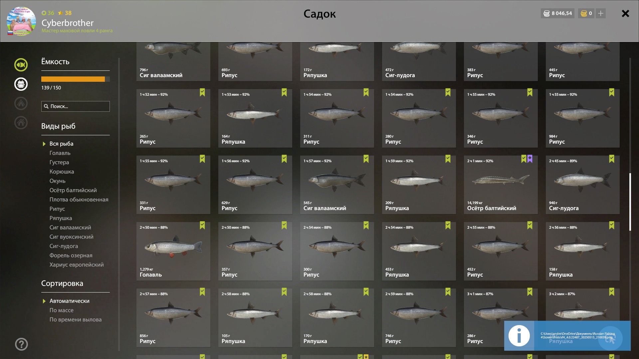639x359 pixels.
Task: Open the home base sidebar icon
Action: (21, 123)
